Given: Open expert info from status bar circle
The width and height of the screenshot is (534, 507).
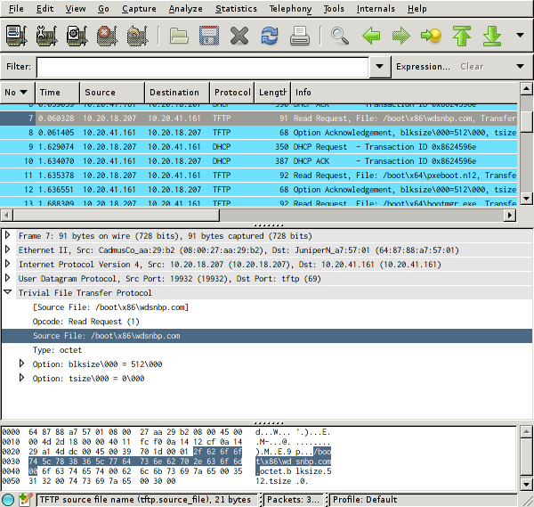Looking at the screenshot, I should 8,500.
